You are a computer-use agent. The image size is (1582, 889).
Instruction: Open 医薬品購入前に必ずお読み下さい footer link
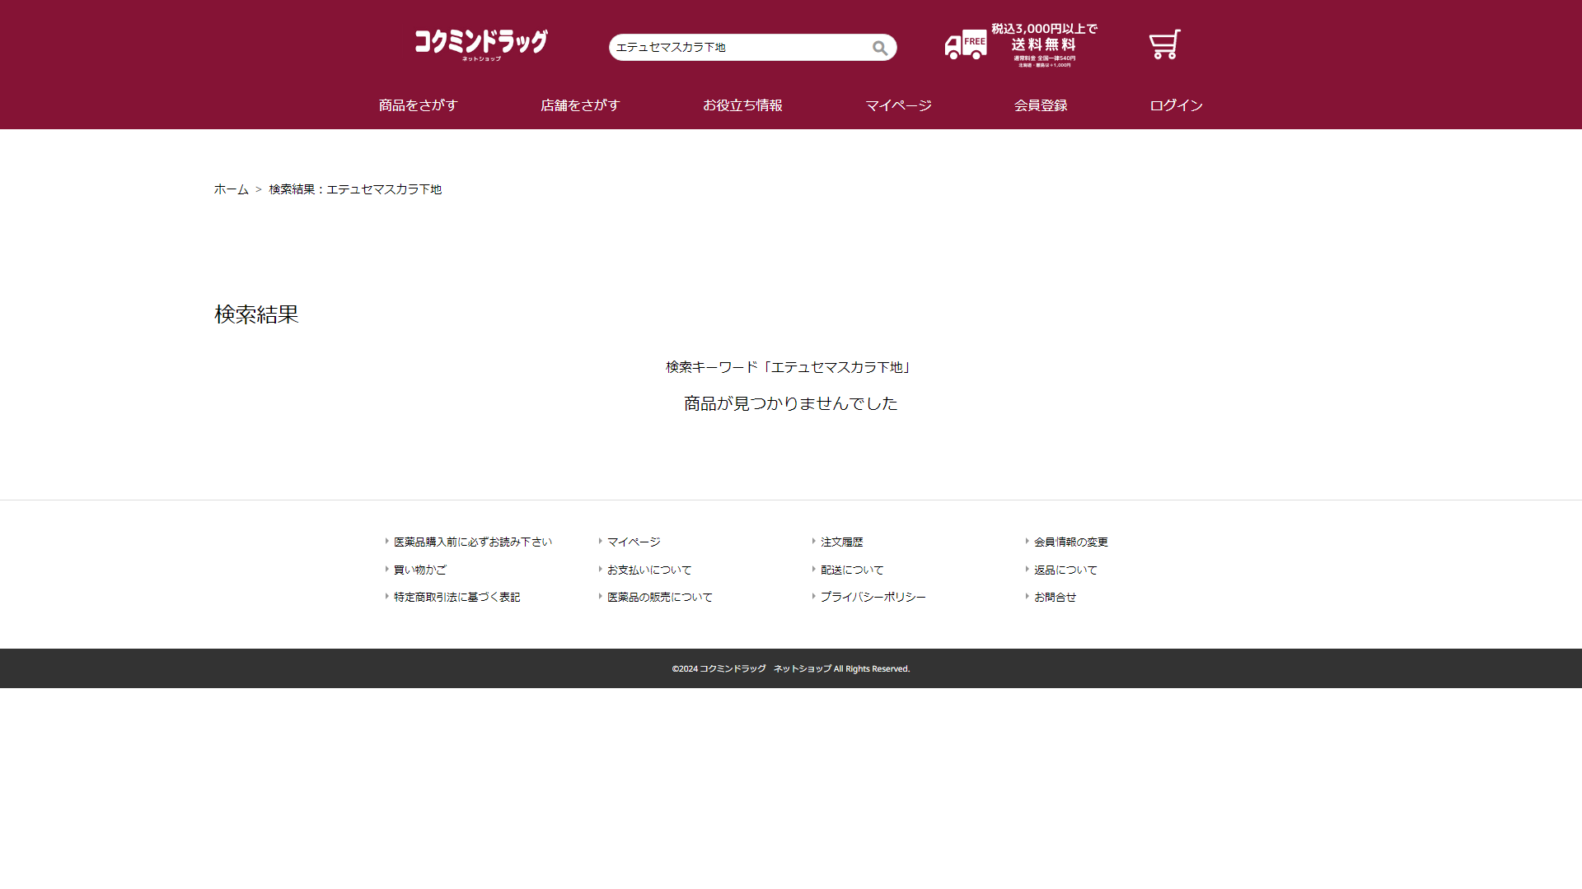[x=472, y=542]
